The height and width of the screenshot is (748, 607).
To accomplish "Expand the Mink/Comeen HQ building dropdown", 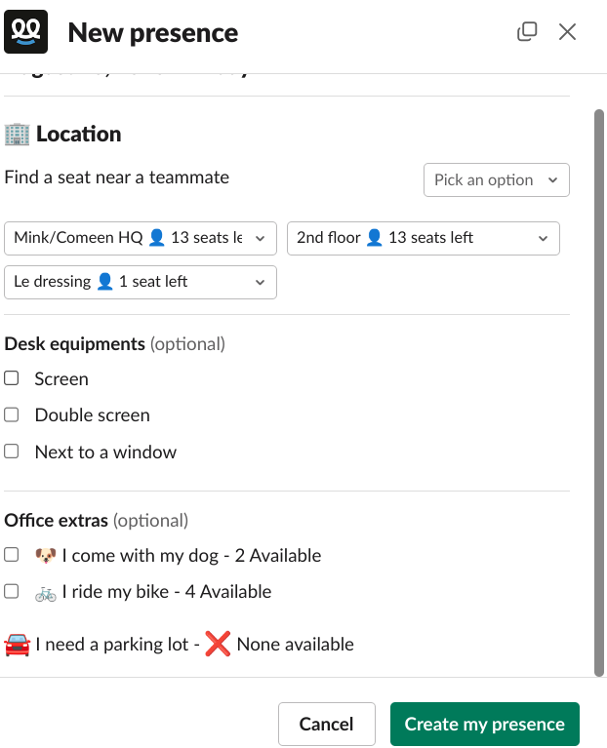I will tap(141, 238).
